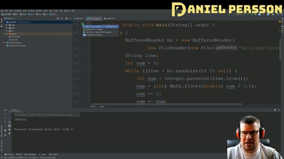The width and height of the screenshot is (284, 159).
Task: Hide the Run panel with minus icon
Action: coord(279,110)
